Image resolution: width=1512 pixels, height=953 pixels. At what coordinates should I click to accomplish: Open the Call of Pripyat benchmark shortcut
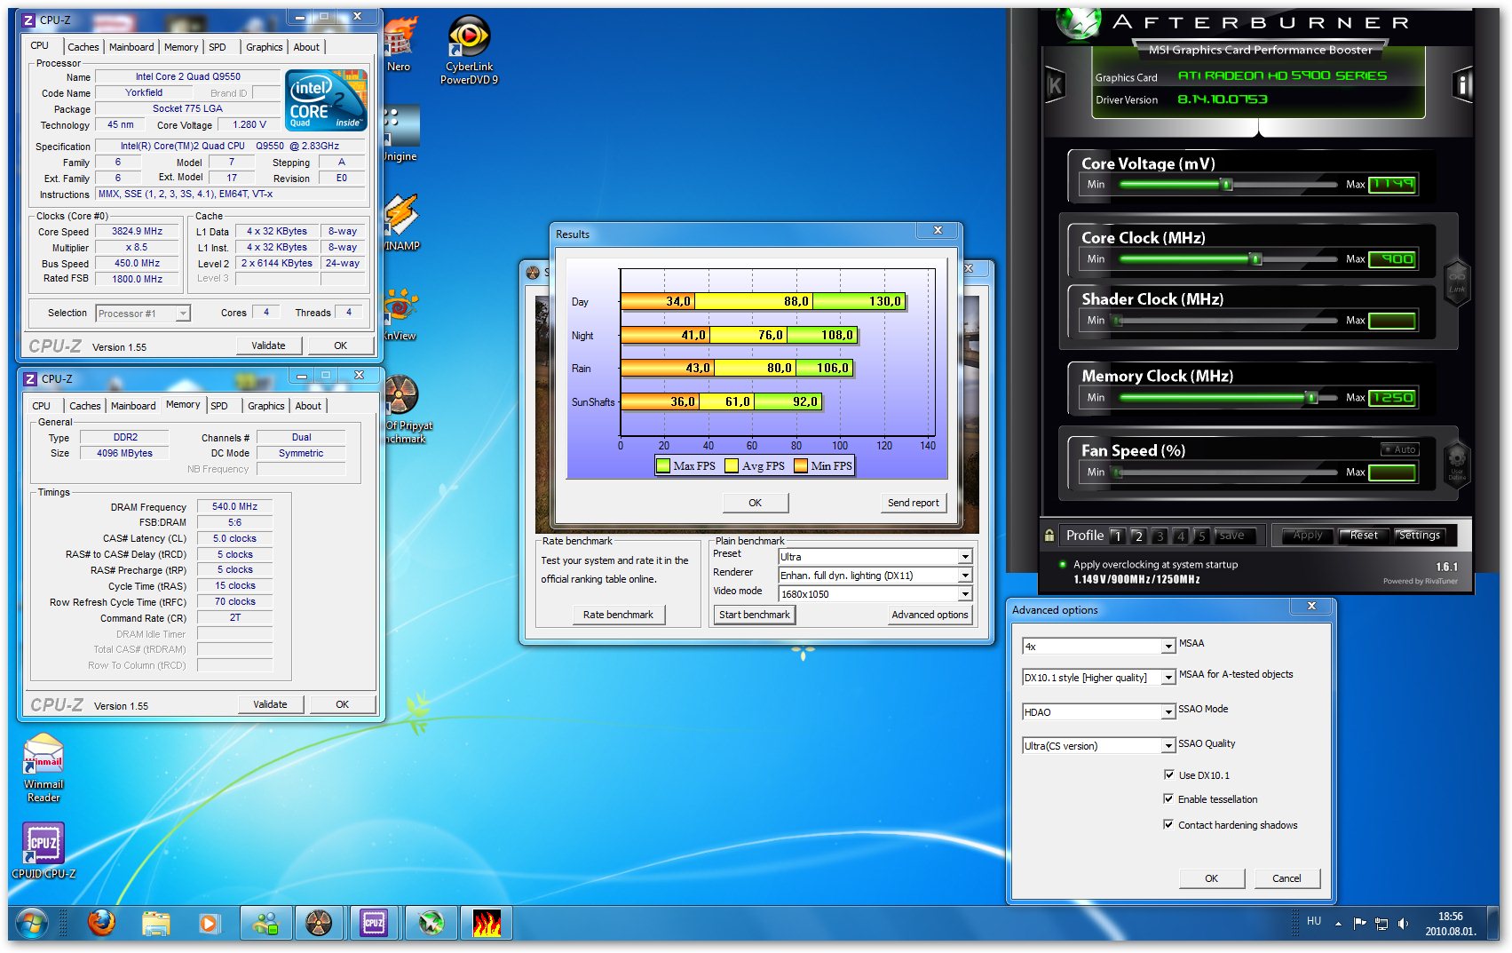point(404,409)
